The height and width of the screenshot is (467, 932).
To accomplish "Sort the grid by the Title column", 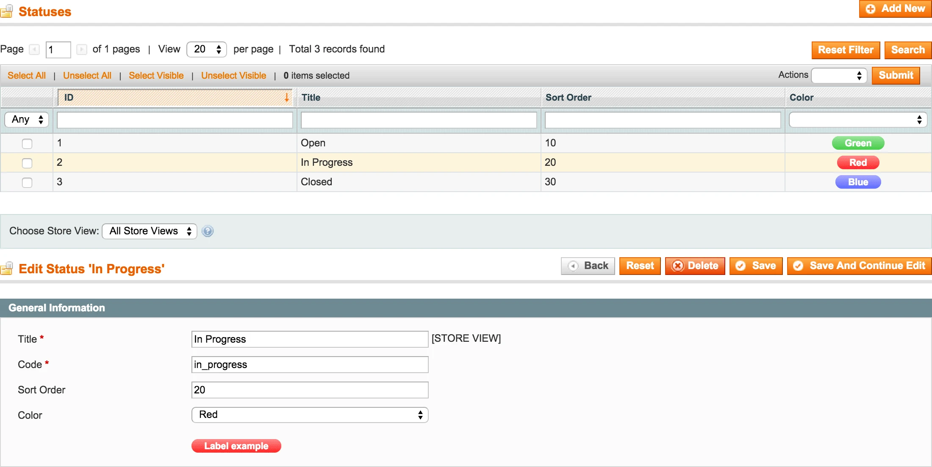I will click(311, 97).
